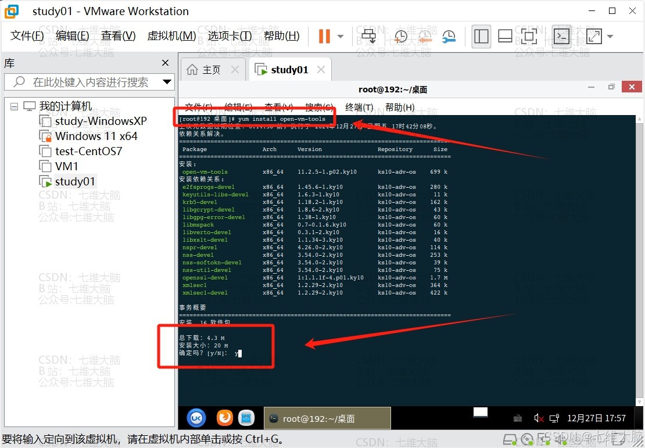Toggle the thumbnail bar view
Image resolution: width=645 pixels, height=448 pixels.
(505, 36)
